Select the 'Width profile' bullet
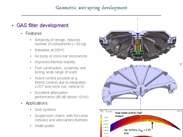 (44, 126)
